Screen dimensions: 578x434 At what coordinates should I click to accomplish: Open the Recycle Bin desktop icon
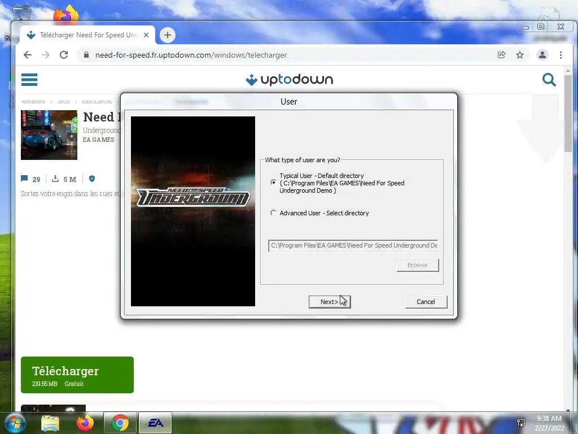click(22, 13)
